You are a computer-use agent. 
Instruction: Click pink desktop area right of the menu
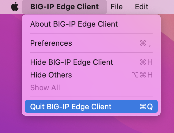pos(168,66)
